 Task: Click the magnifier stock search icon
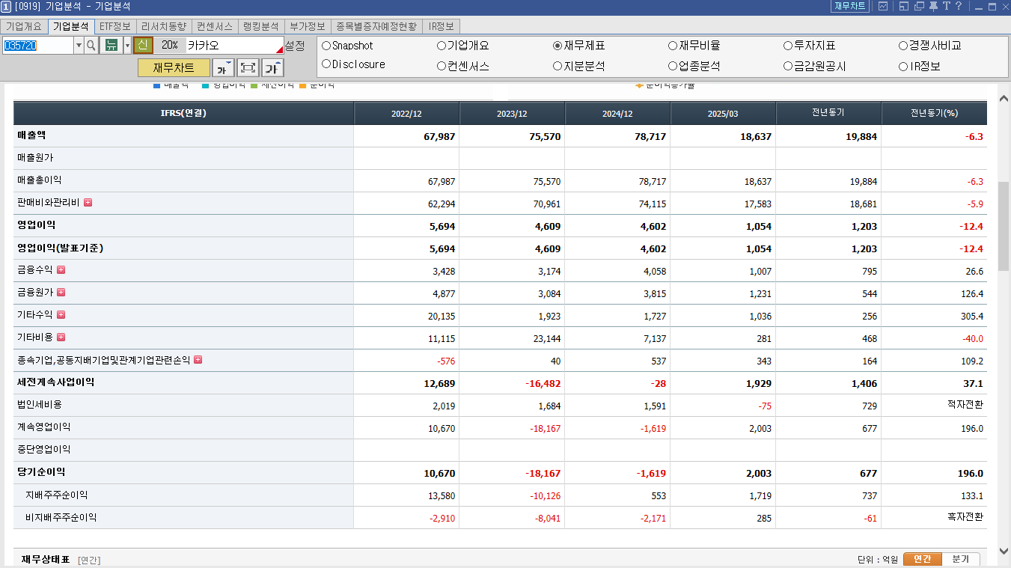point(91,46)
